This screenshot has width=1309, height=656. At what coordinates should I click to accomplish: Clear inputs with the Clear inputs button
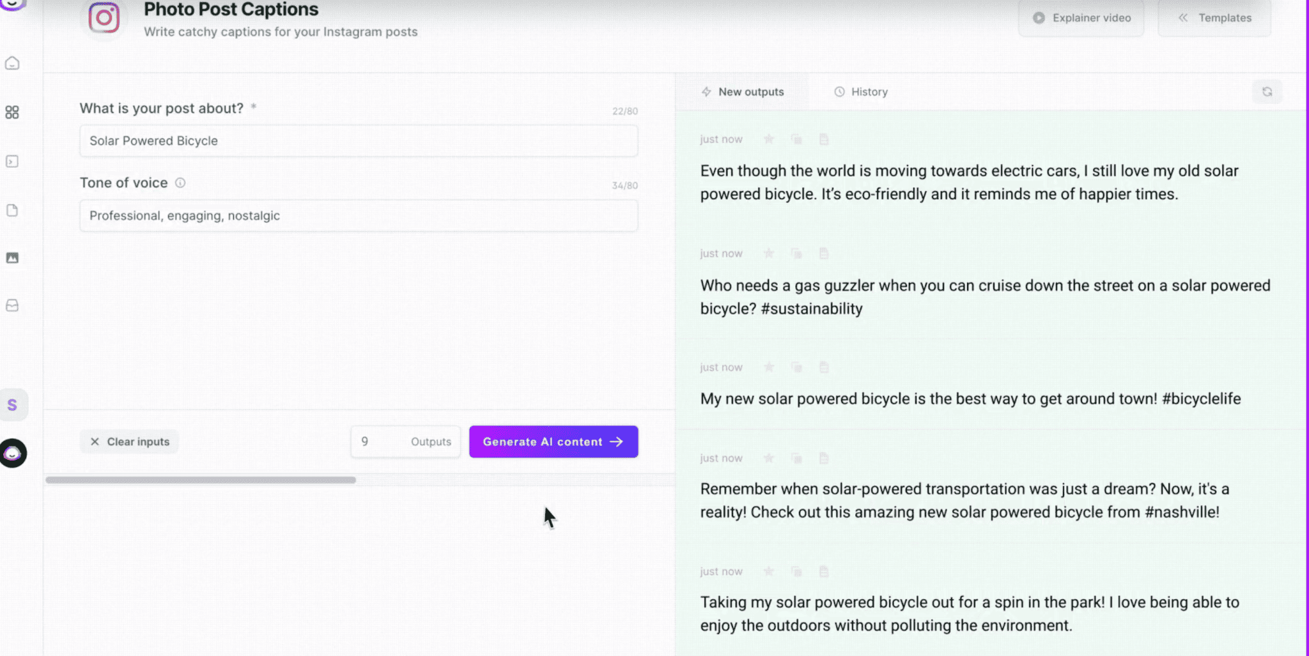point(129,441)
